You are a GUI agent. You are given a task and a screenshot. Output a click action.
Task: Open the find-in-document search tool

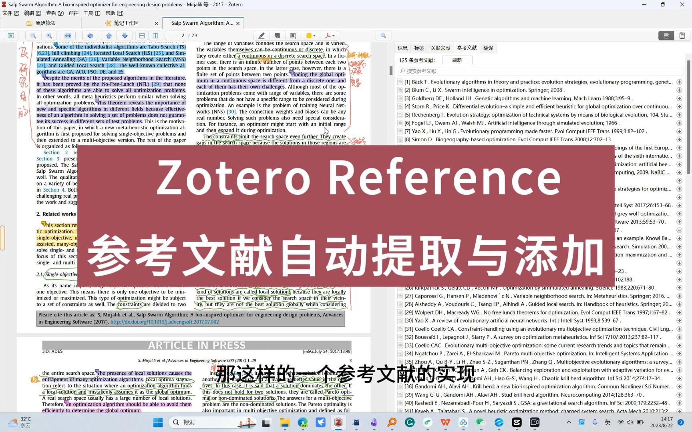(x=383, y=36)
